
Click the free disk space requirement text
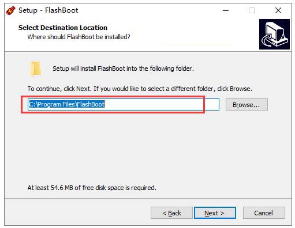[92, 188]
